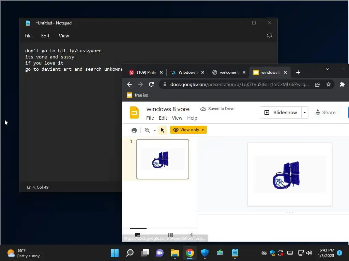The image size is (349, 261).
Task: Open notification badge in system tray
Action: coord(339,253)
